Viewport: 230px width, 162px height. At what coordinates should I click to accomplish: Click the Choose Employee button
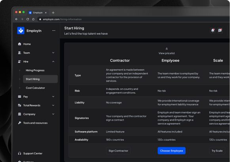click(171, 151)
